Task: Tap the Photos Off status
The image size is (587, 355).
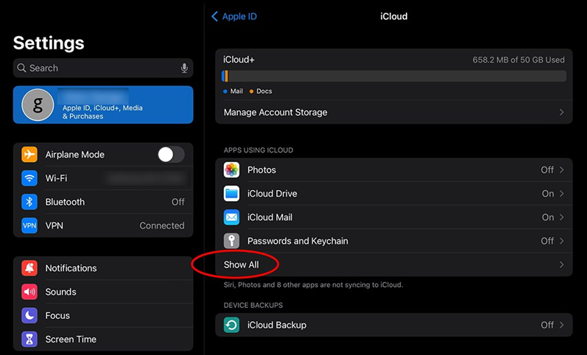Action: (547, 169)
